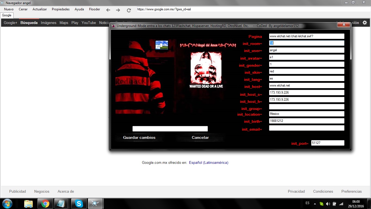371x209 pixels.
Task: Click the network signal tray icon
Action: tap(341, 204)
